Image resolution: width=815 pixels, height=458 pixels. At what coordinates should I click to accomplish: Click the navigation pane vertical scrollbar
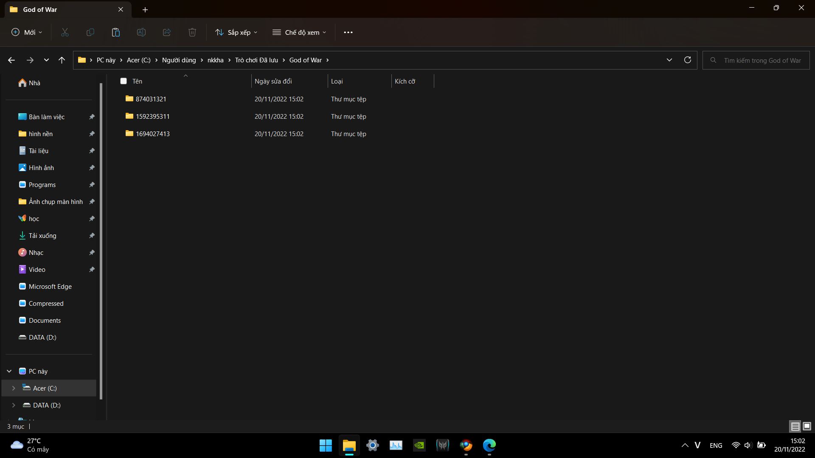(x=101, y=242)
